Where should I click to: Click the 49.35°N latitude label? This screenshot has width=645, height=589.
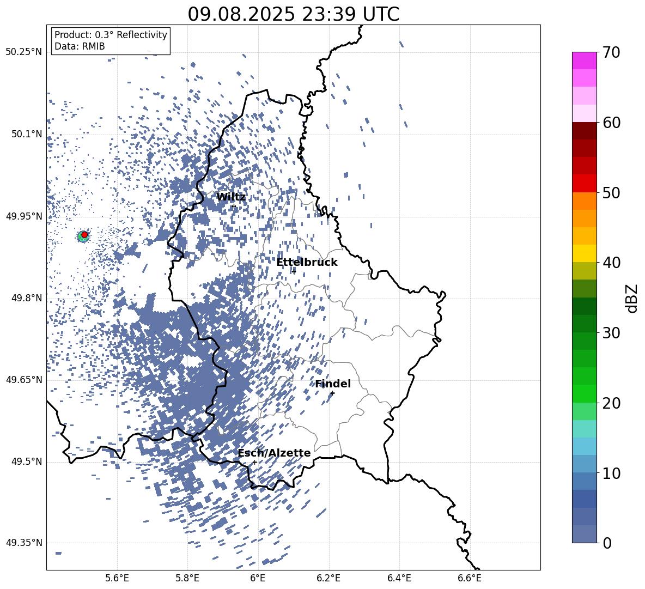pos(24,543)
